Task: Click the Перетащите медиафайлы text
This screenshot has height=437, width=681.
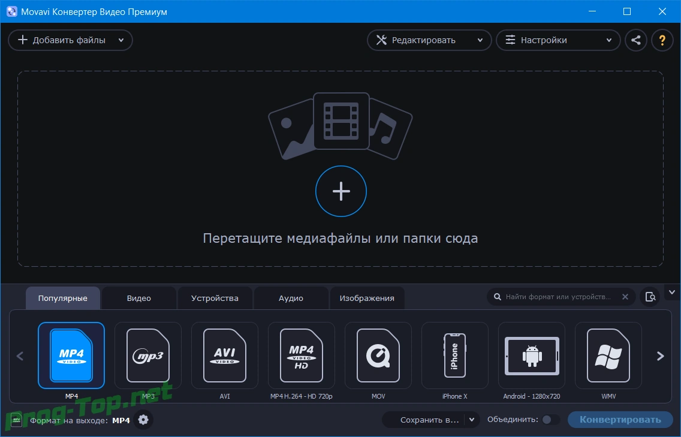Action: (340, 238)
